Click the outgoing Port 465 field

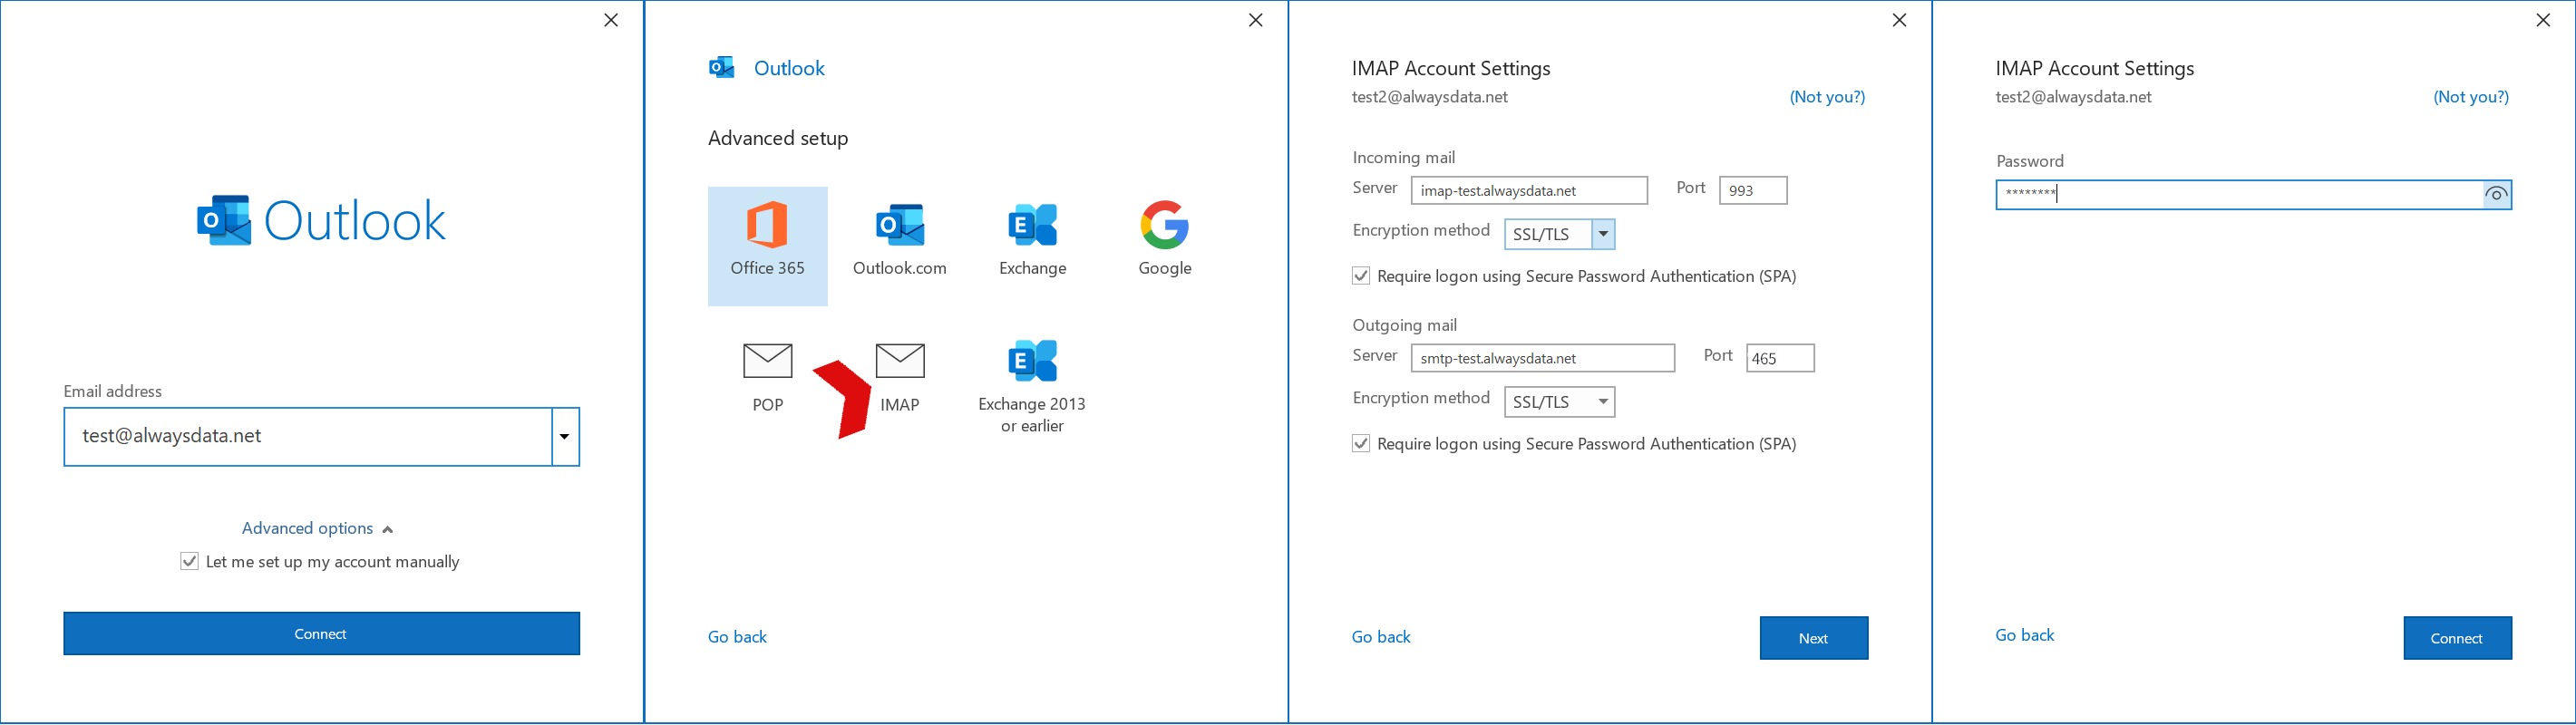point(1780,358)
